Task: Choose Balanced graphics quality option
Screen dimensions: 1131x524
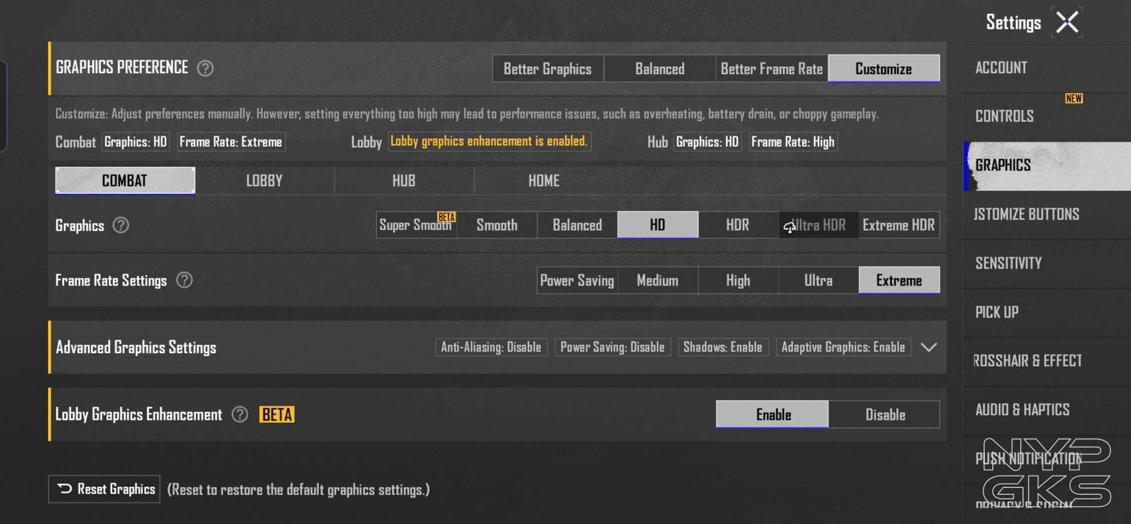Action: coord(577,225)
